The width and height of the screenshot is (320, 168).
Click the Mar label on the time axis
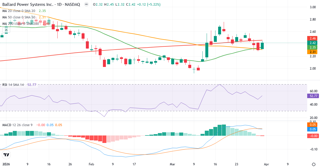[173, 165]
